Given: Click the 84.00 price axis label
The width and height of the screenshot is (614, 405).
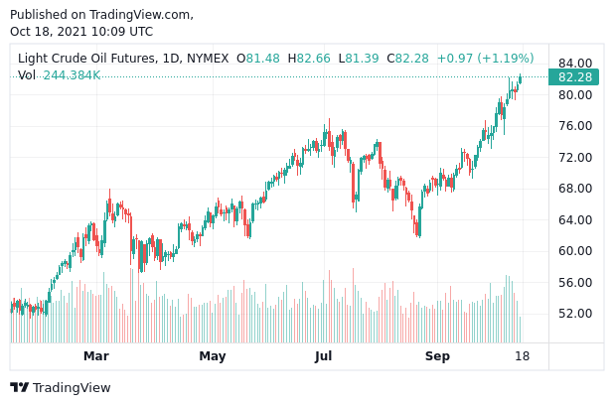Looking at the screenshot, I should click(x=575, y=64).
